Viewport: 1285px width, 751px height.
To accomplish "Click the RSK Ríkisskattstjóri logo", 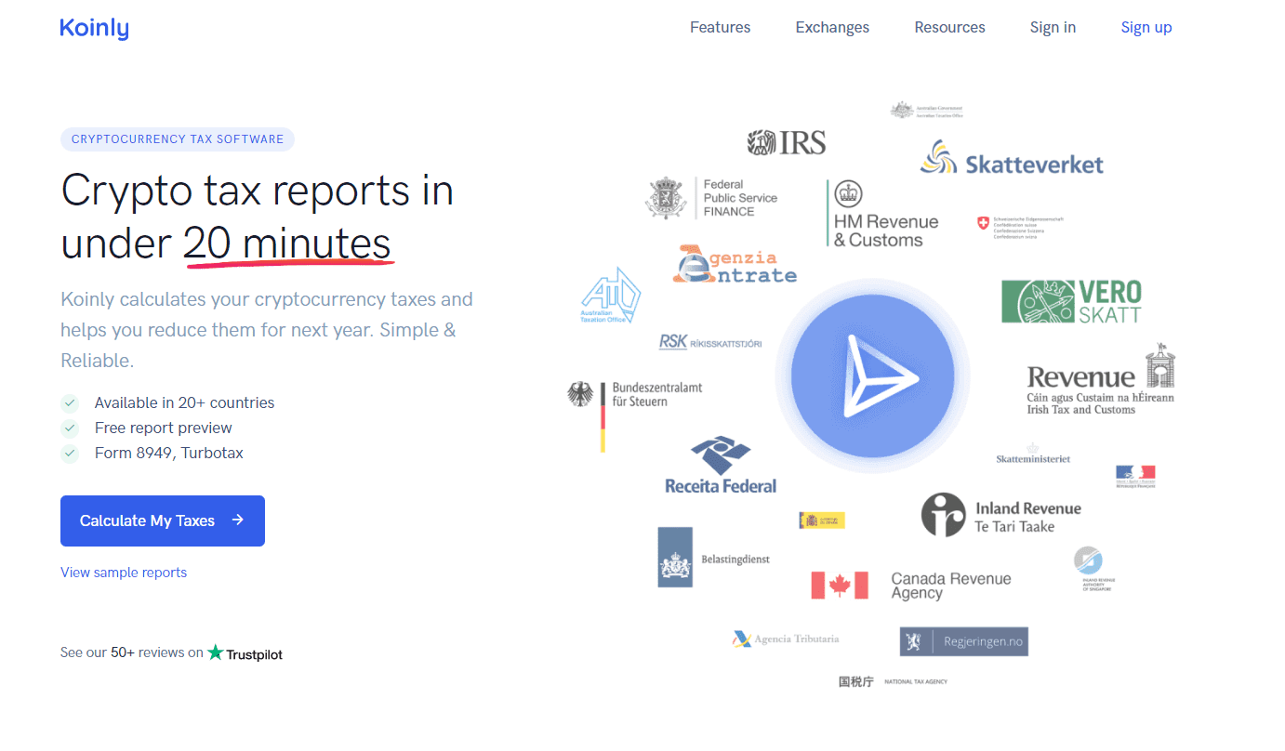I will (710, 342).
